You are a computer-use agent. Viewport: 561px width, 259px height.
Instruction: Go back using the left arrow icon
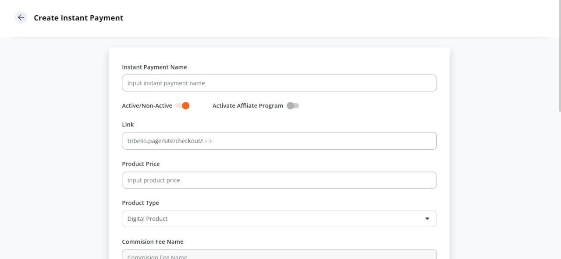point(21,17)
